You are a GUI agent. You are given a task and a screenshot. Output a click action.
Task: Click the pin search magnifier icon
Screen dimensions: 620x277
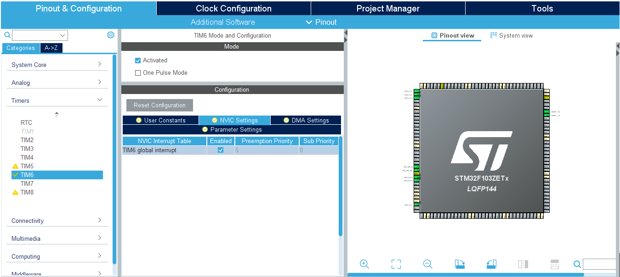tap(577, 264)
